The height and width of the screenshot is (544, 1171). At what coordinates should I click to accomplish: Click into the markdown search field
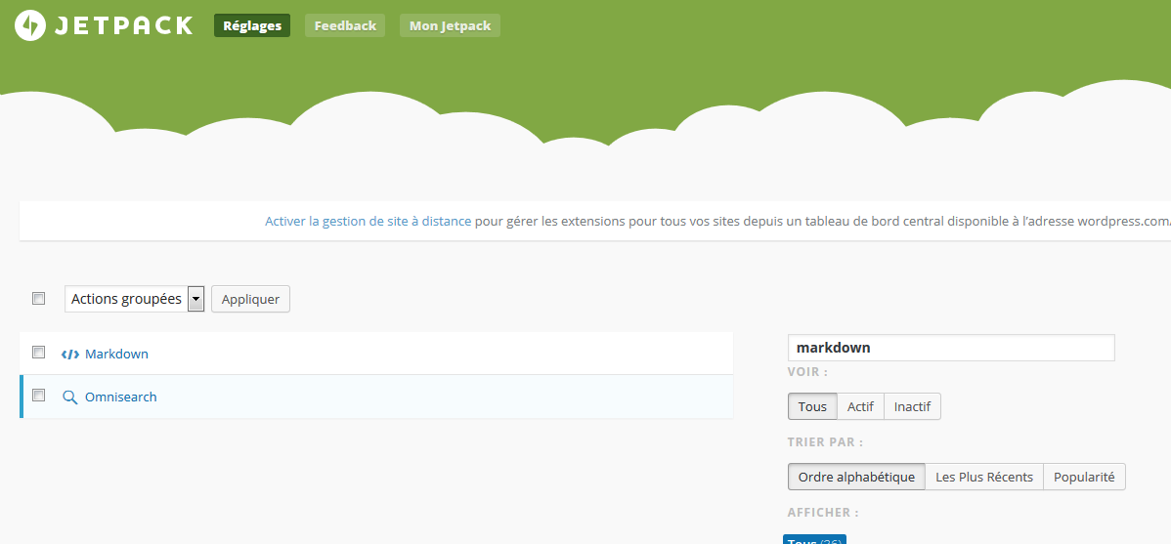point(951,348)
